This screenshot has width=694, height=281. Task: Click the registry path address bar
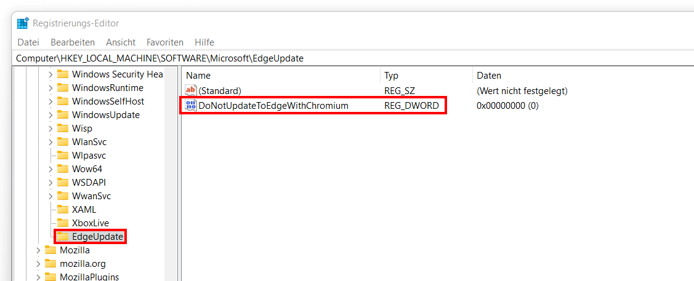(353, 58)
